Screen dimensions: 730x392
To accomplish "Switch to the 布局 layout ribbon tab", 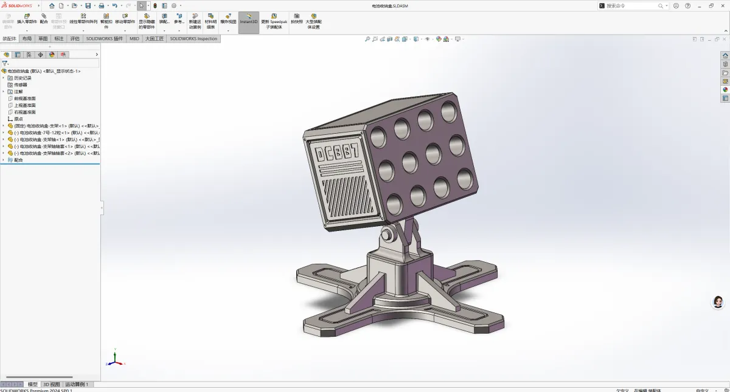I will coord(27,38).
